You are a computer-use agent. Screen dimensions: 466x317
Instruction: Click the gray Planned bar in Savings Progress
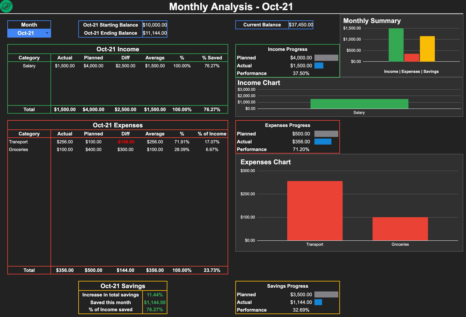coord(327,294)
